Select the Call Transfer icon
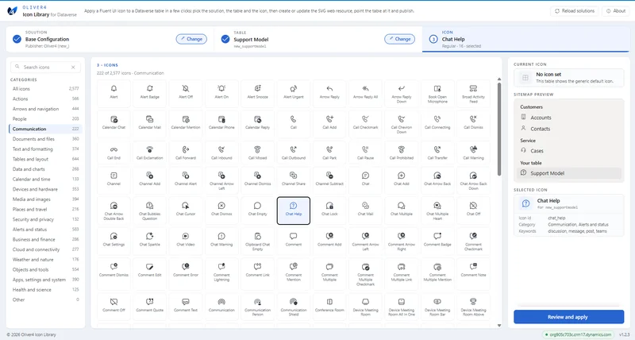 [x=437, y=154]
